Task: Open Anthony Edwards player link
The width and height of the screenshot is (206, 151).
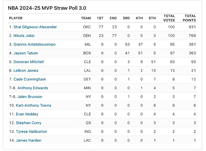Action: [x=33, y=88]
